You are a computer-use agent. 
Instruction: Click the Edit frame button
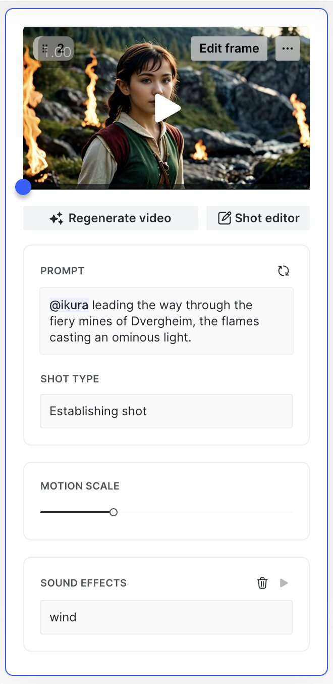click(x=229, y=48)
